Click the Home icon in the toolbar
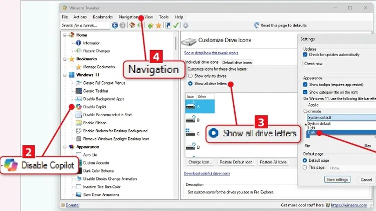 tap(132, 25)
